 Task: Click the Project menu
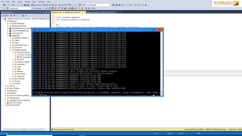(x=27, y=2)
